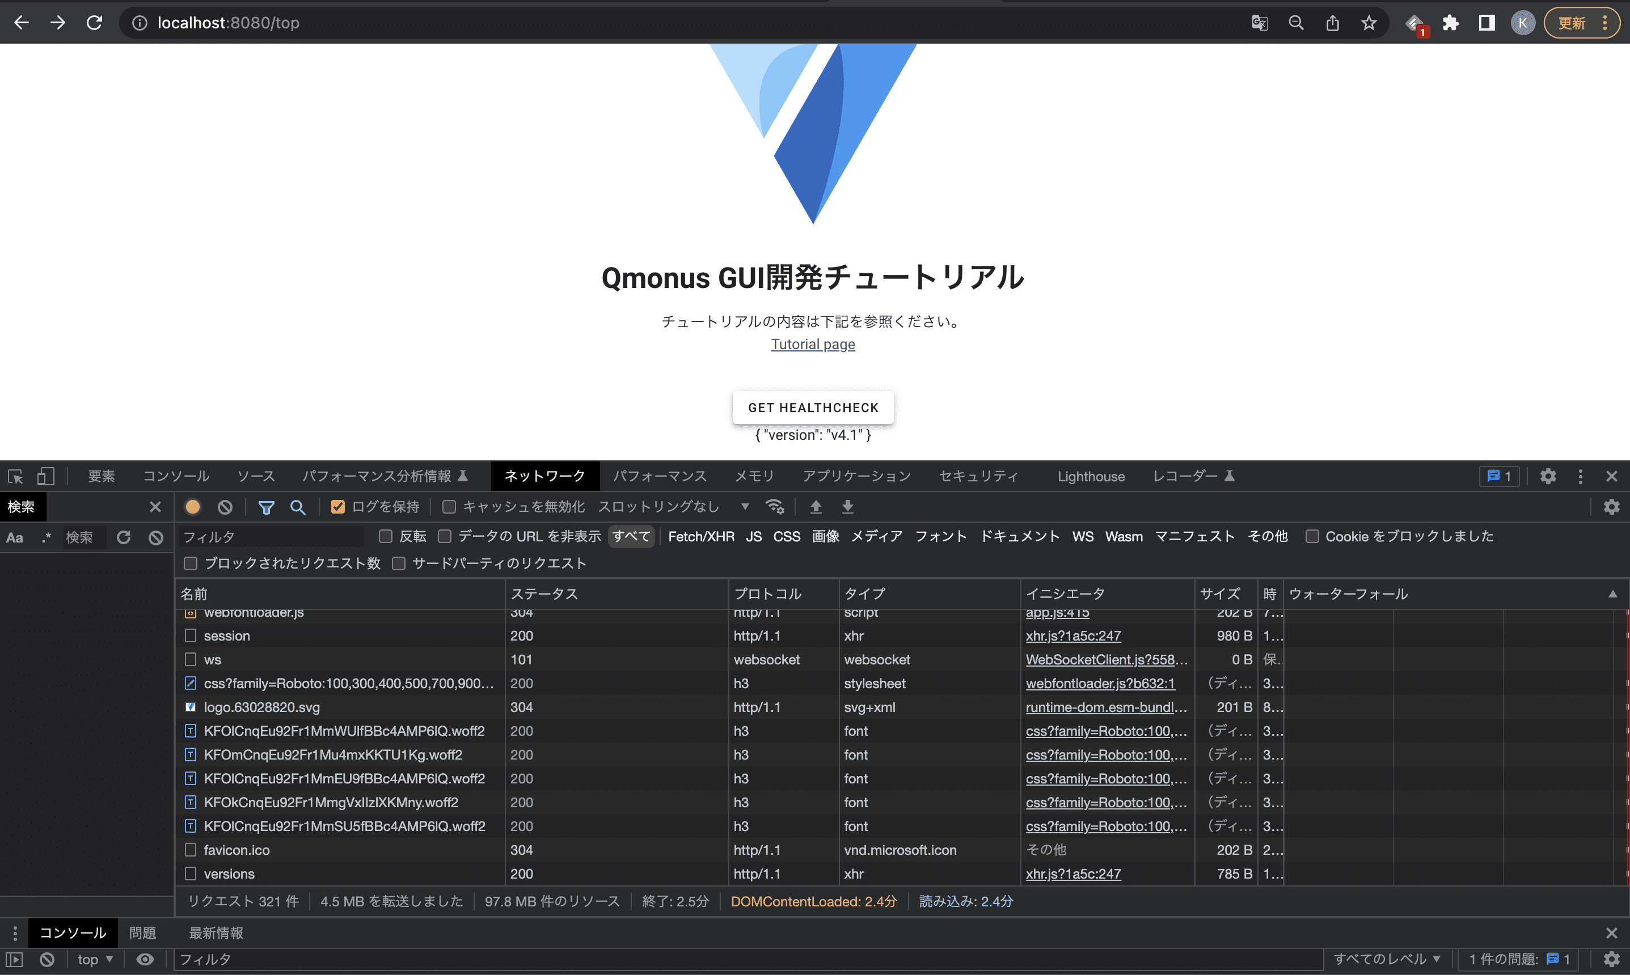The height and width of the screenshot is (975, 1630).
Task: Switch to the 問題 drawer tab
Action: [142, 933]
